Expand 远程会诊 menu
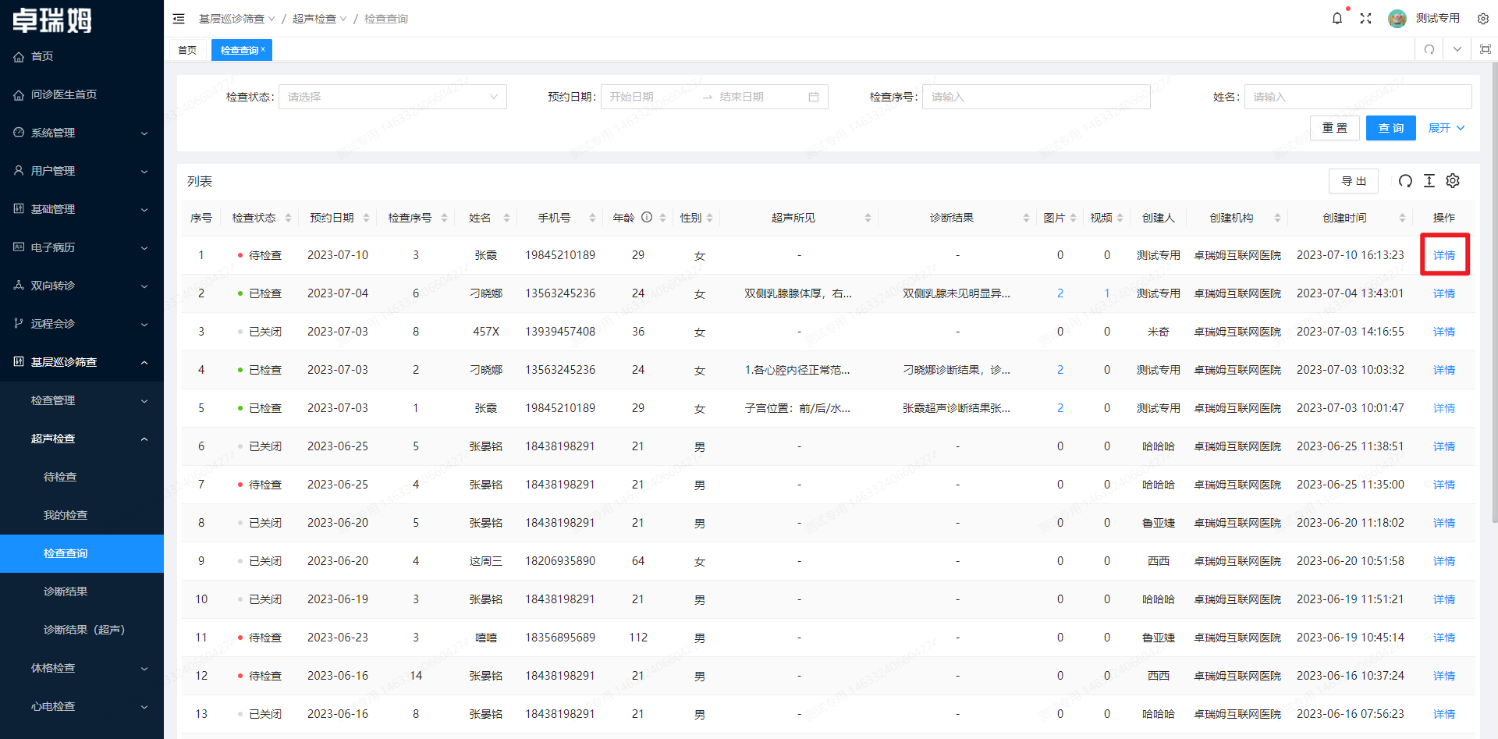Screen dimensions: 1498x739 click(82, 324)
